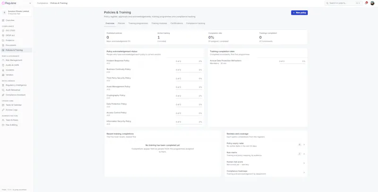
Task: Click the Policy expiry radar count badge
Action: pos(300,145)
